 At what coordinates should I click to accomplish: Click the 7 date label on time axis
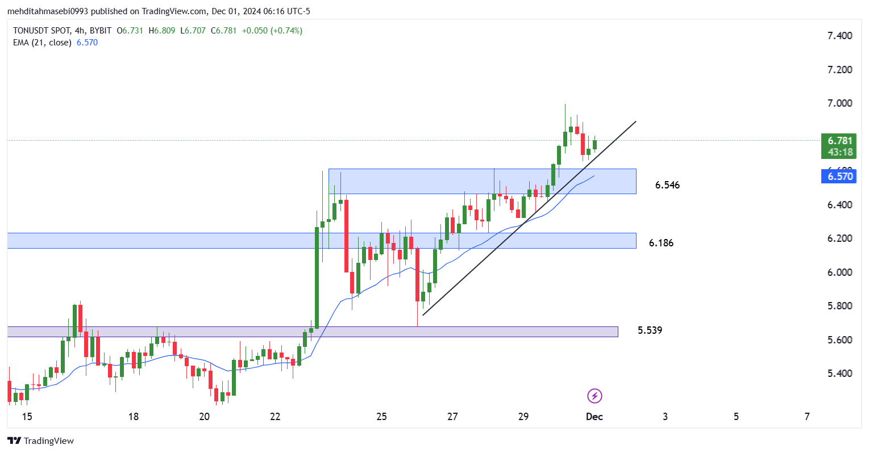(807, 417)
